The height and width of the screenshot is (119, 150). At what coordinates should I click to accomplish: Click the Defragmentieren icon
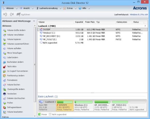(4, 108)
